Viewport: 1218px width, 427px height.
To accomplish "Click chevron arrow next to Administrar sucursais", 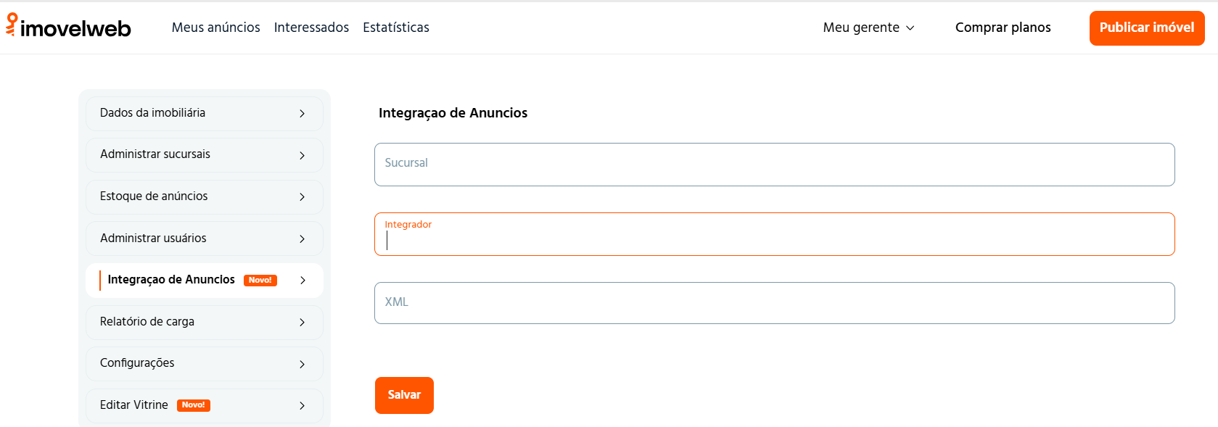I will click(x=302, y=155).
